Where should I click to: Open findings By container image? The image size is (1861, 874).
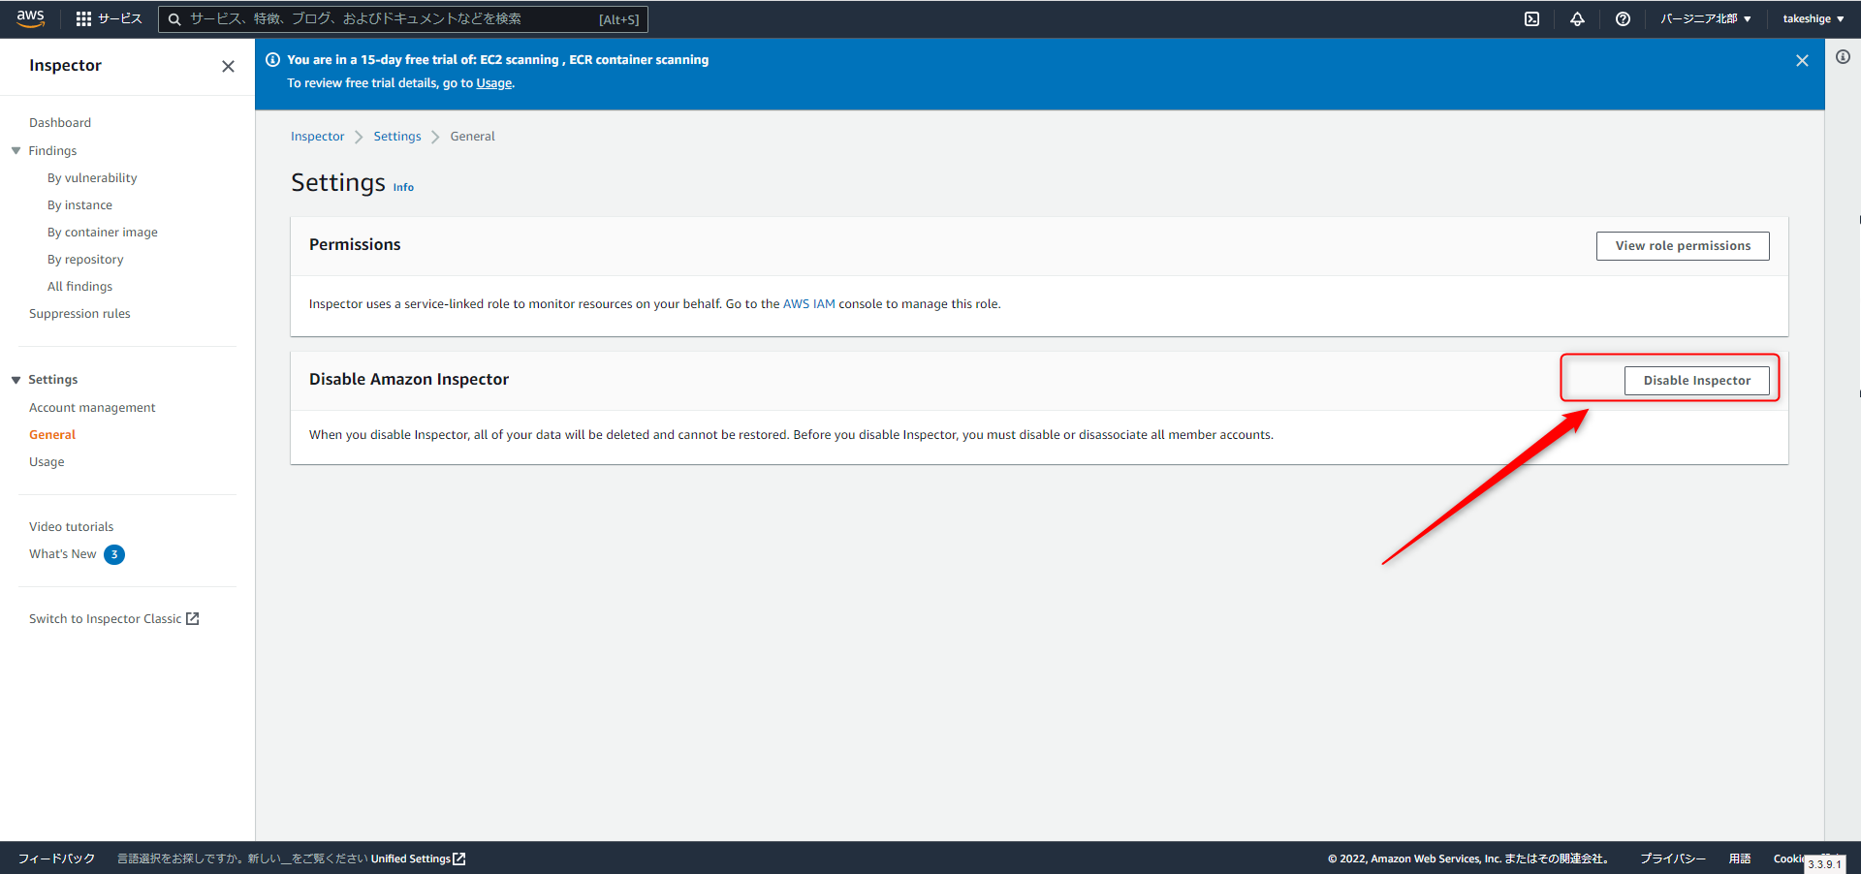[x=103, y=232]
